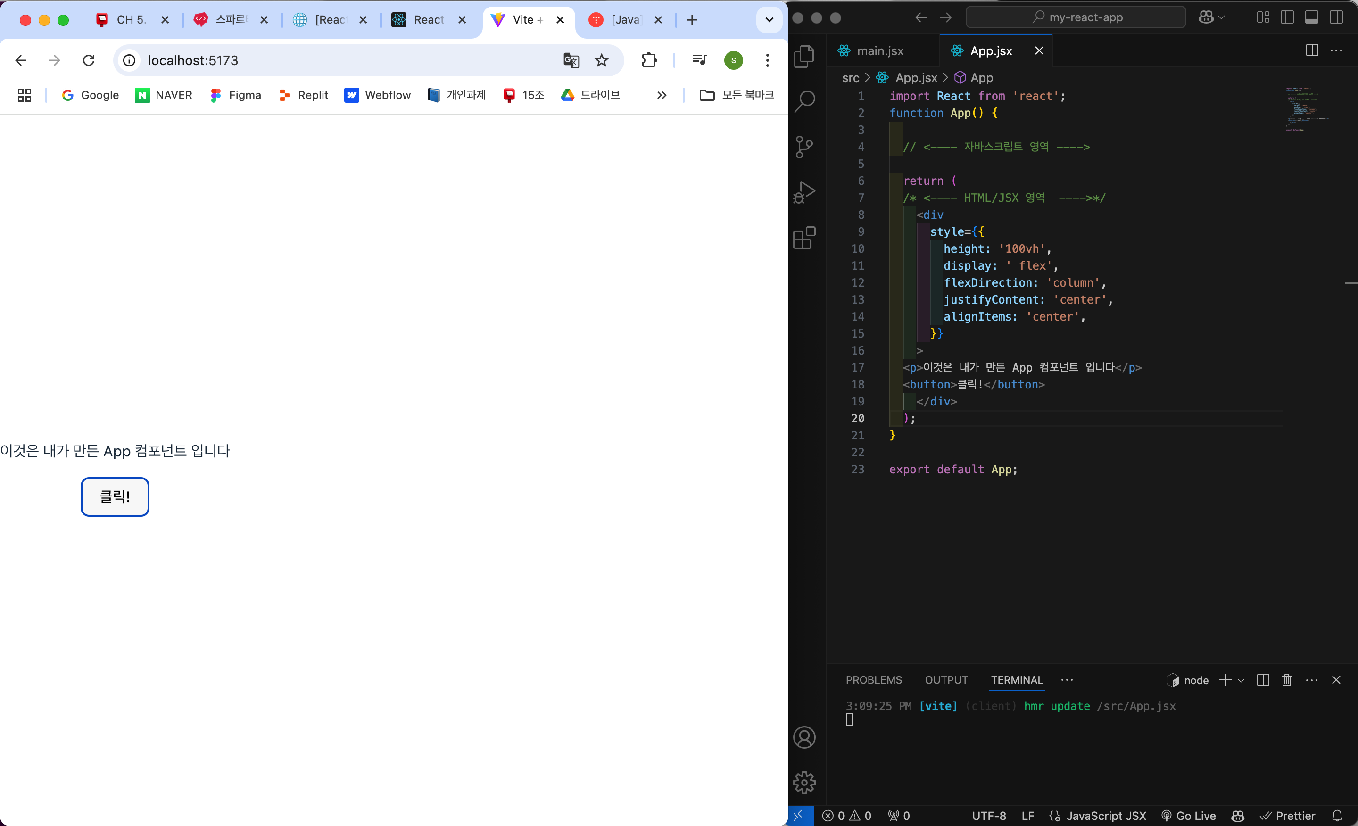
Task: Toggle the bottom panel layout button
Action: [x=1312, y=17]
